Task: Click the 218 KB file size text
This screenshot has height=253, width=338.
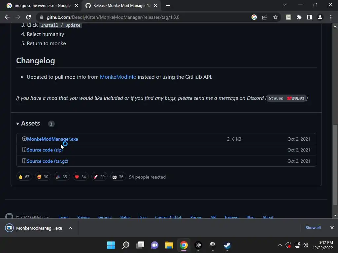Action: 234,139
